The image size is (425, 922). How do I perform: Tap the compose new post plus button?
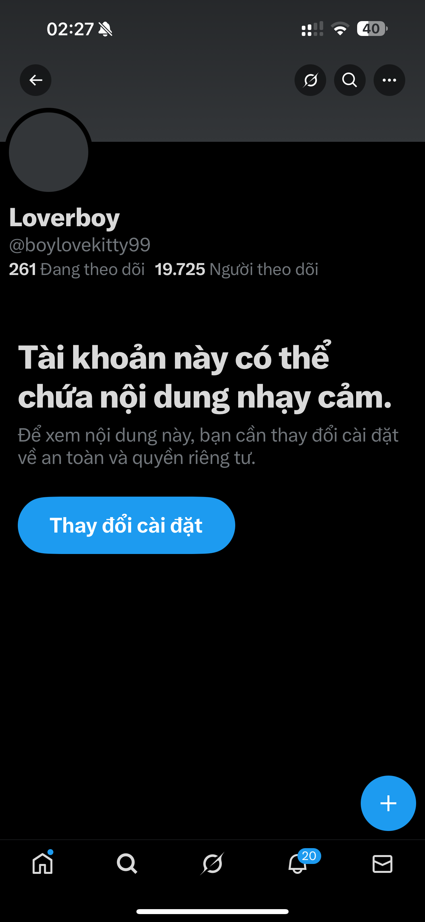(x=388, y=803)
